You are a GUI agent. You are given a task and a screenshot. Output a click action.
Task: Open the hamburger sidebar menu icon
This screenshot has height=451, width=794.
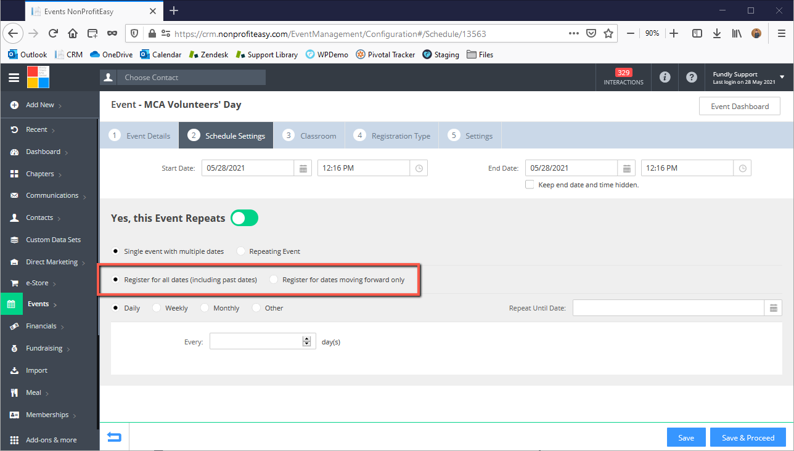coord(14,78)
